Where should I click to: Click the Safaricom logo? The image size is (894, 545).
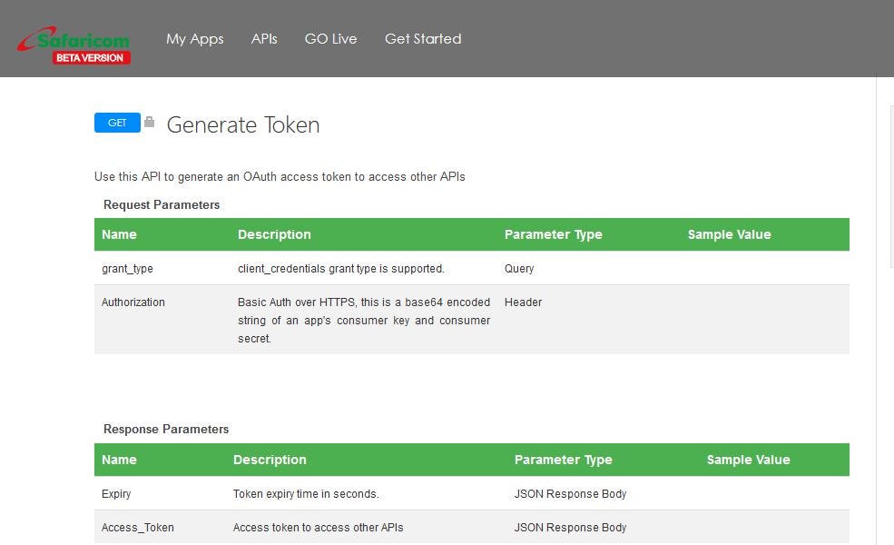coord(73,38)
